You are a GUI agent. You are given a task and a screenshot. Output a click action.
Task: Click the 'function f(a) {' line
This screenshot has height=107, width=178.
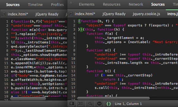(x=102, y=34)
